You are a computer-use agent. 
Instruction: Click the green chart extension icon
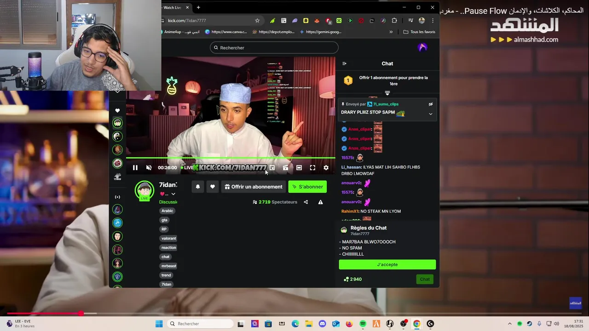pos(272,21)
